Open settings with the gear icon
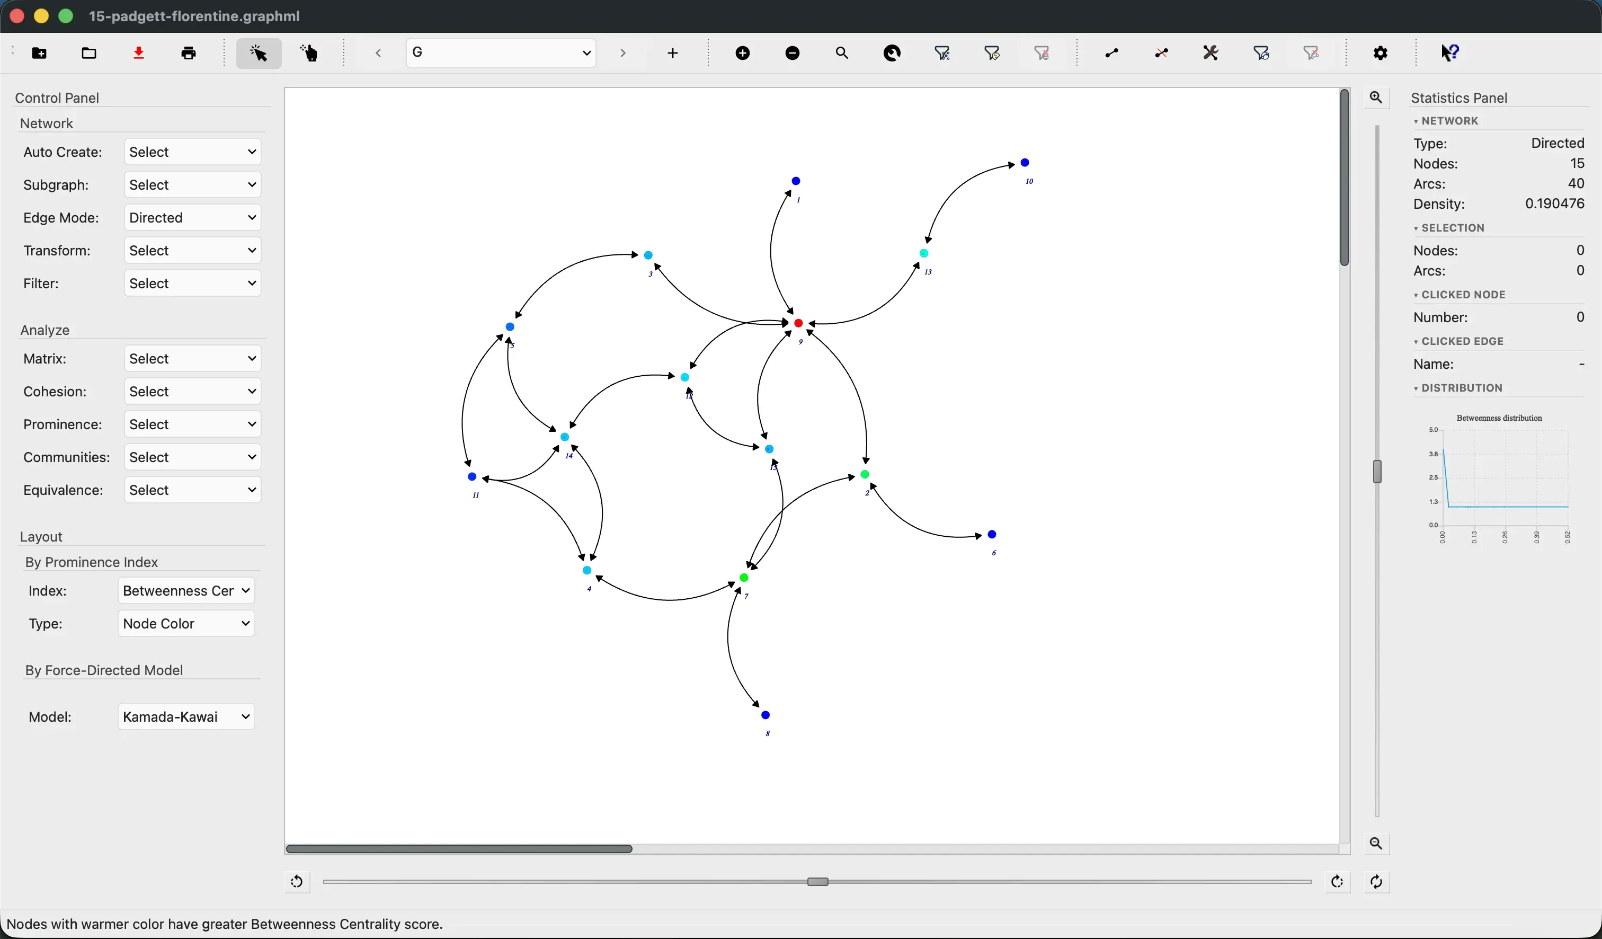 (x=1381, y=54)
